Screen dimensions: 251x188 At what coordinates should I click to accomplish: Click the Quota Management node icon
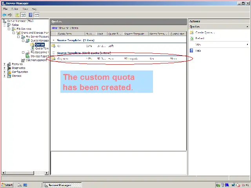point(28,41)
